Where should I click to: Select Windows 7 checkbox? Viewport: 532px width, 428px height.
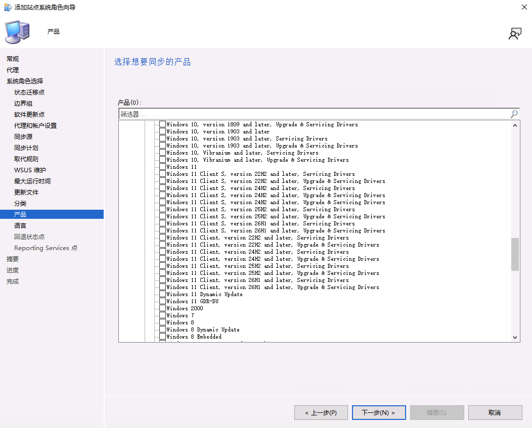click(x=162, y=315)
